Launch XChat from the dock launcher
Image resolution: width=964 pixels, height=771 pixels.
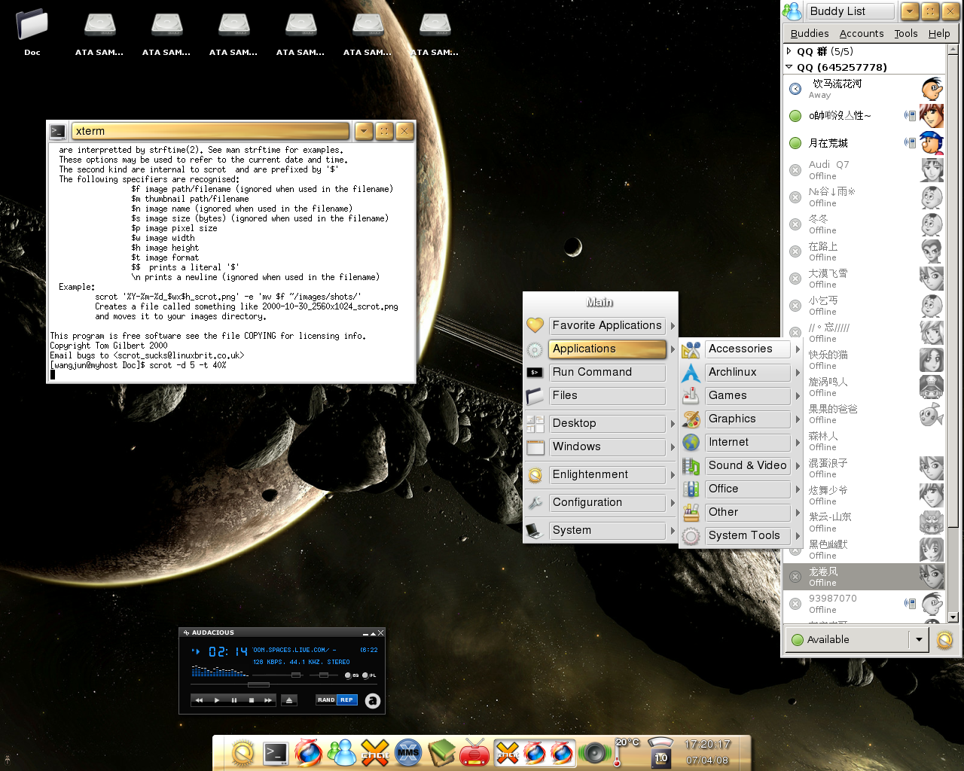(x=375, y=752)
